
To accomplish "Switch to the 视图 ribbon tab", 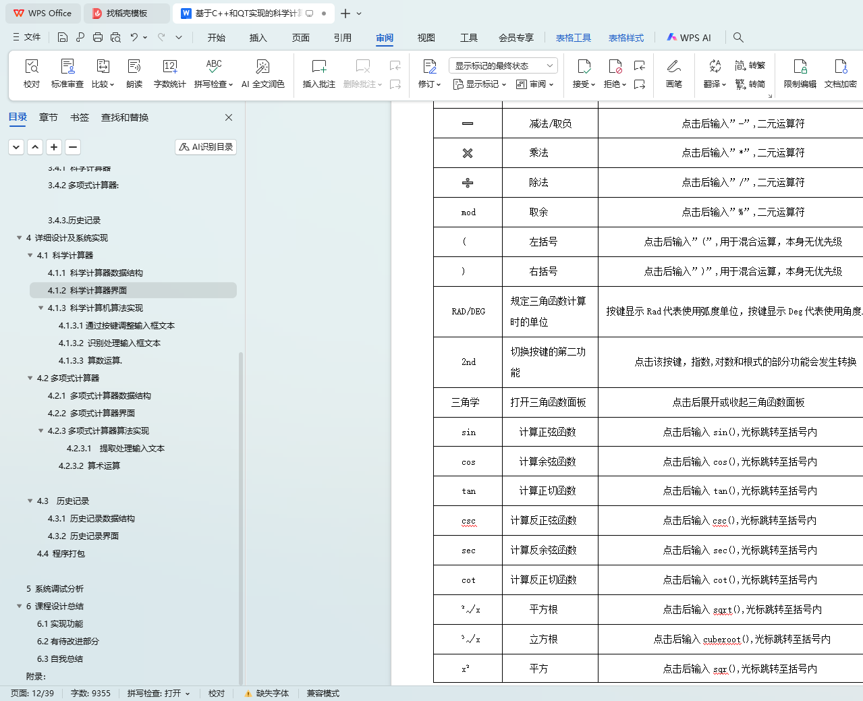I will 426,38.
